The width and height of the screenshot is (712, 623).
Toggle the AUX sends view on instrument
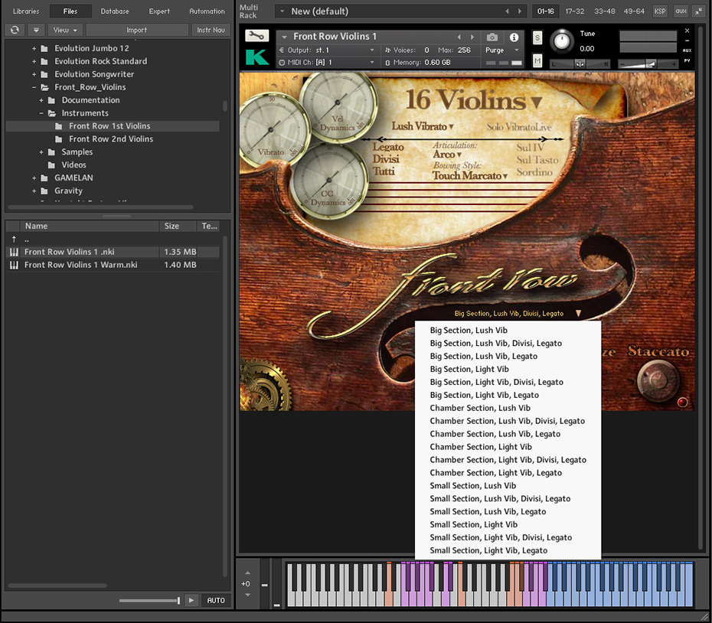click(x=687, y=51)
